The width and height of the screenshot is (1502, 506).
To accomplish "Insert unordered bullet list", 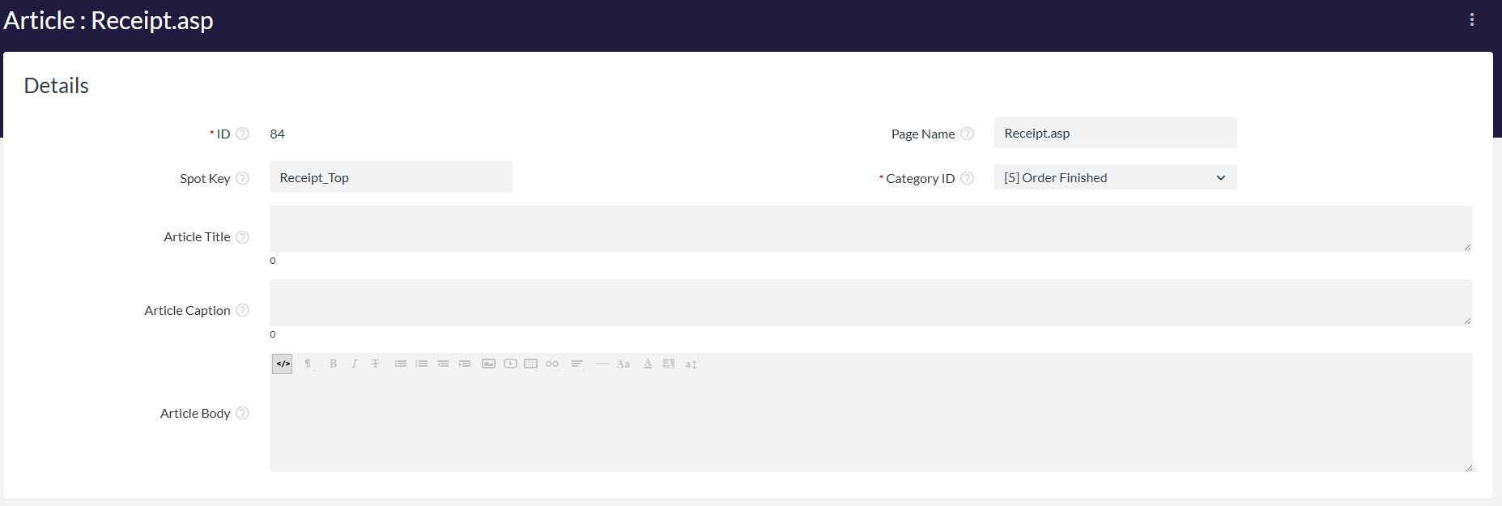I will tap(401, 364).
